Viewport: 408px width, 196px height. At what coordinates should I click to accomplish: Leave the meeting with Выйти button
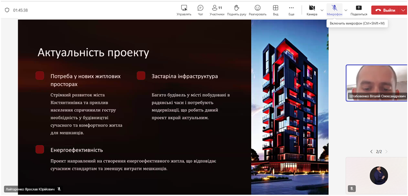point(385,10)
